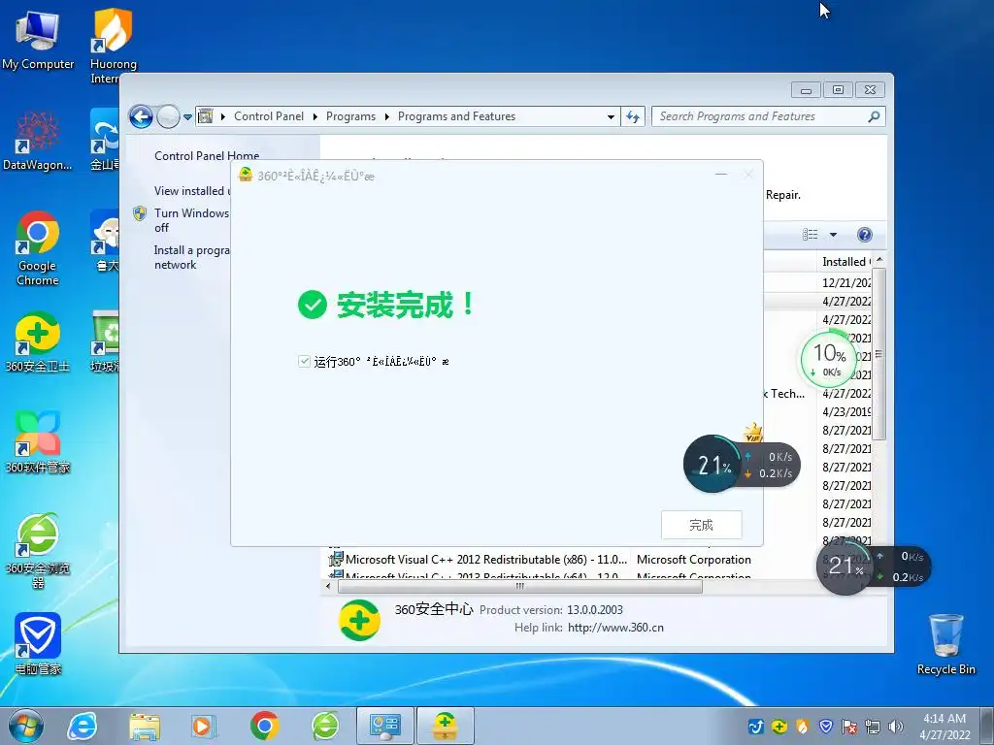Open Windows Explorer folder on taskbar

tap(145, 726)
